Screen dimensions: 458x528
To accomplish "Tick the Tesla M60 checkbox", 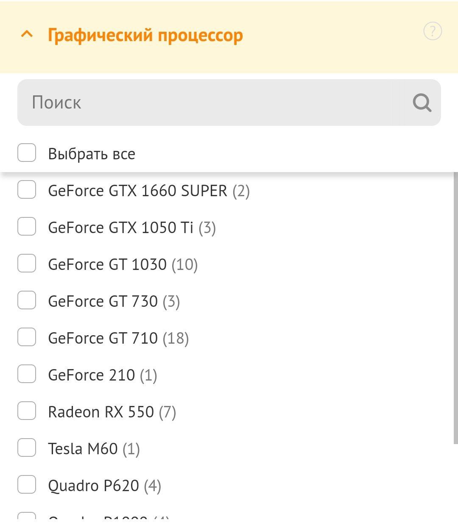I will pos(26,447).
